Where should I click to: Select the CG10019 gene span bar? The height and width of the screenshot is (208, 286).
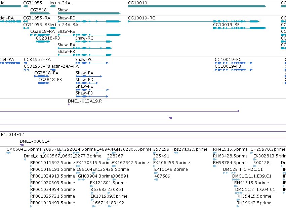pyautogui.click(x=197, y=6)
